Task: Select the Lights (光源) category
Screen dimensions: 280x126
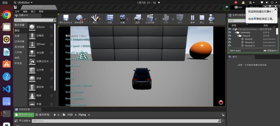Action: tap(17, 36)
